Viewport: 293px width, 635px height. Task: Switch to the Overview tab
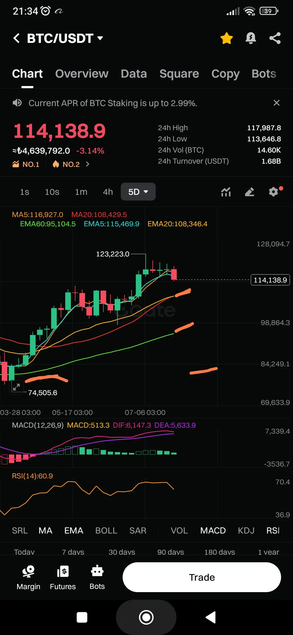[82, 74]
